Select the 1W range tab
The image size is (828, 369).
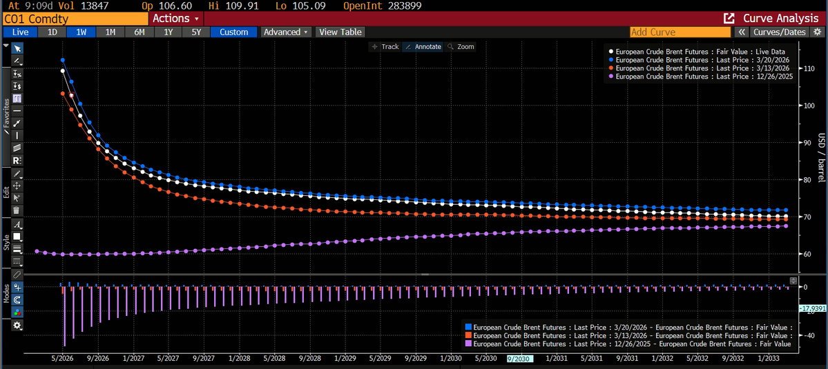[x=81, y=32]
